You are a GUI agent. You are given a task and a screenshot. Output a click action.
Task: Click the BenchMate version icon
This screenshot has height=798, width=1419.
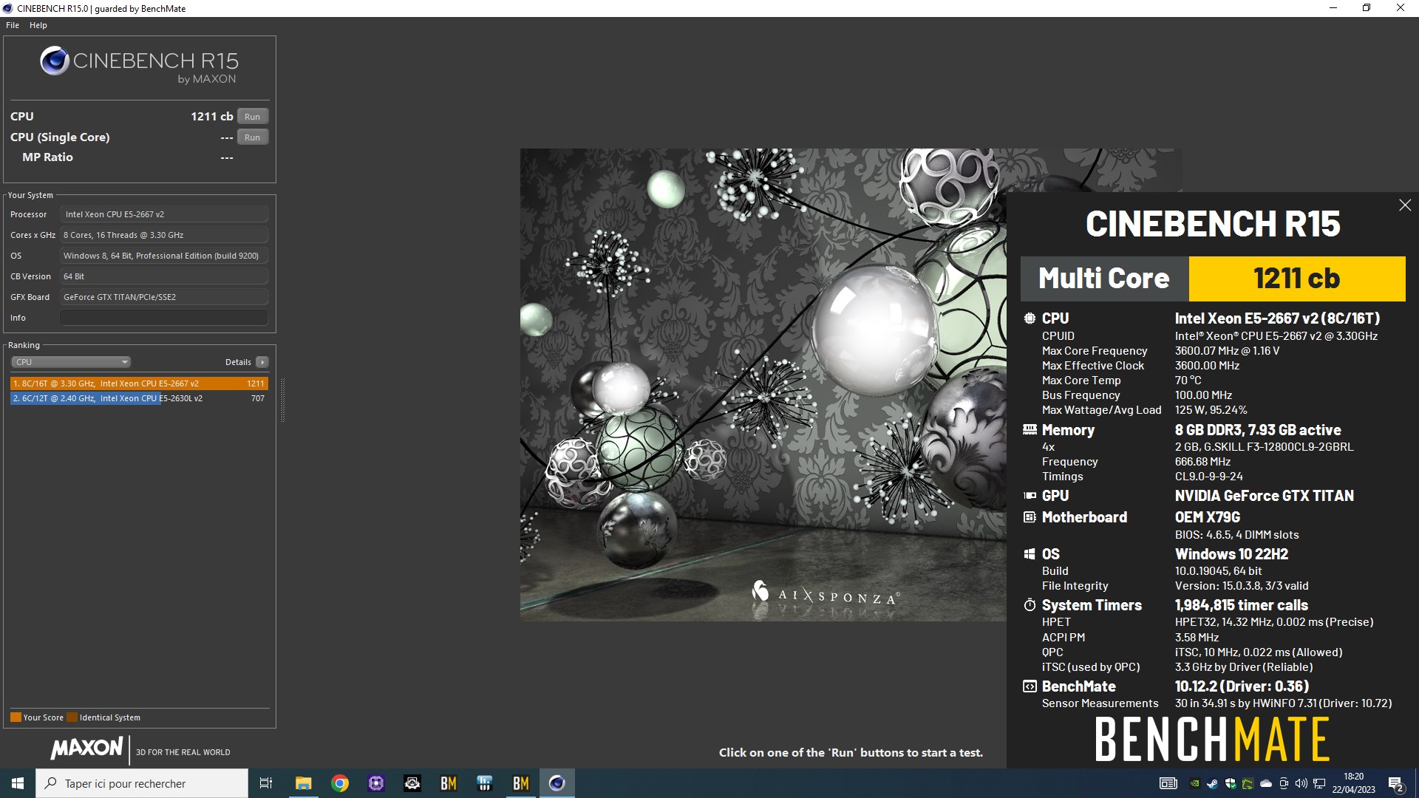pos(1030,686)
